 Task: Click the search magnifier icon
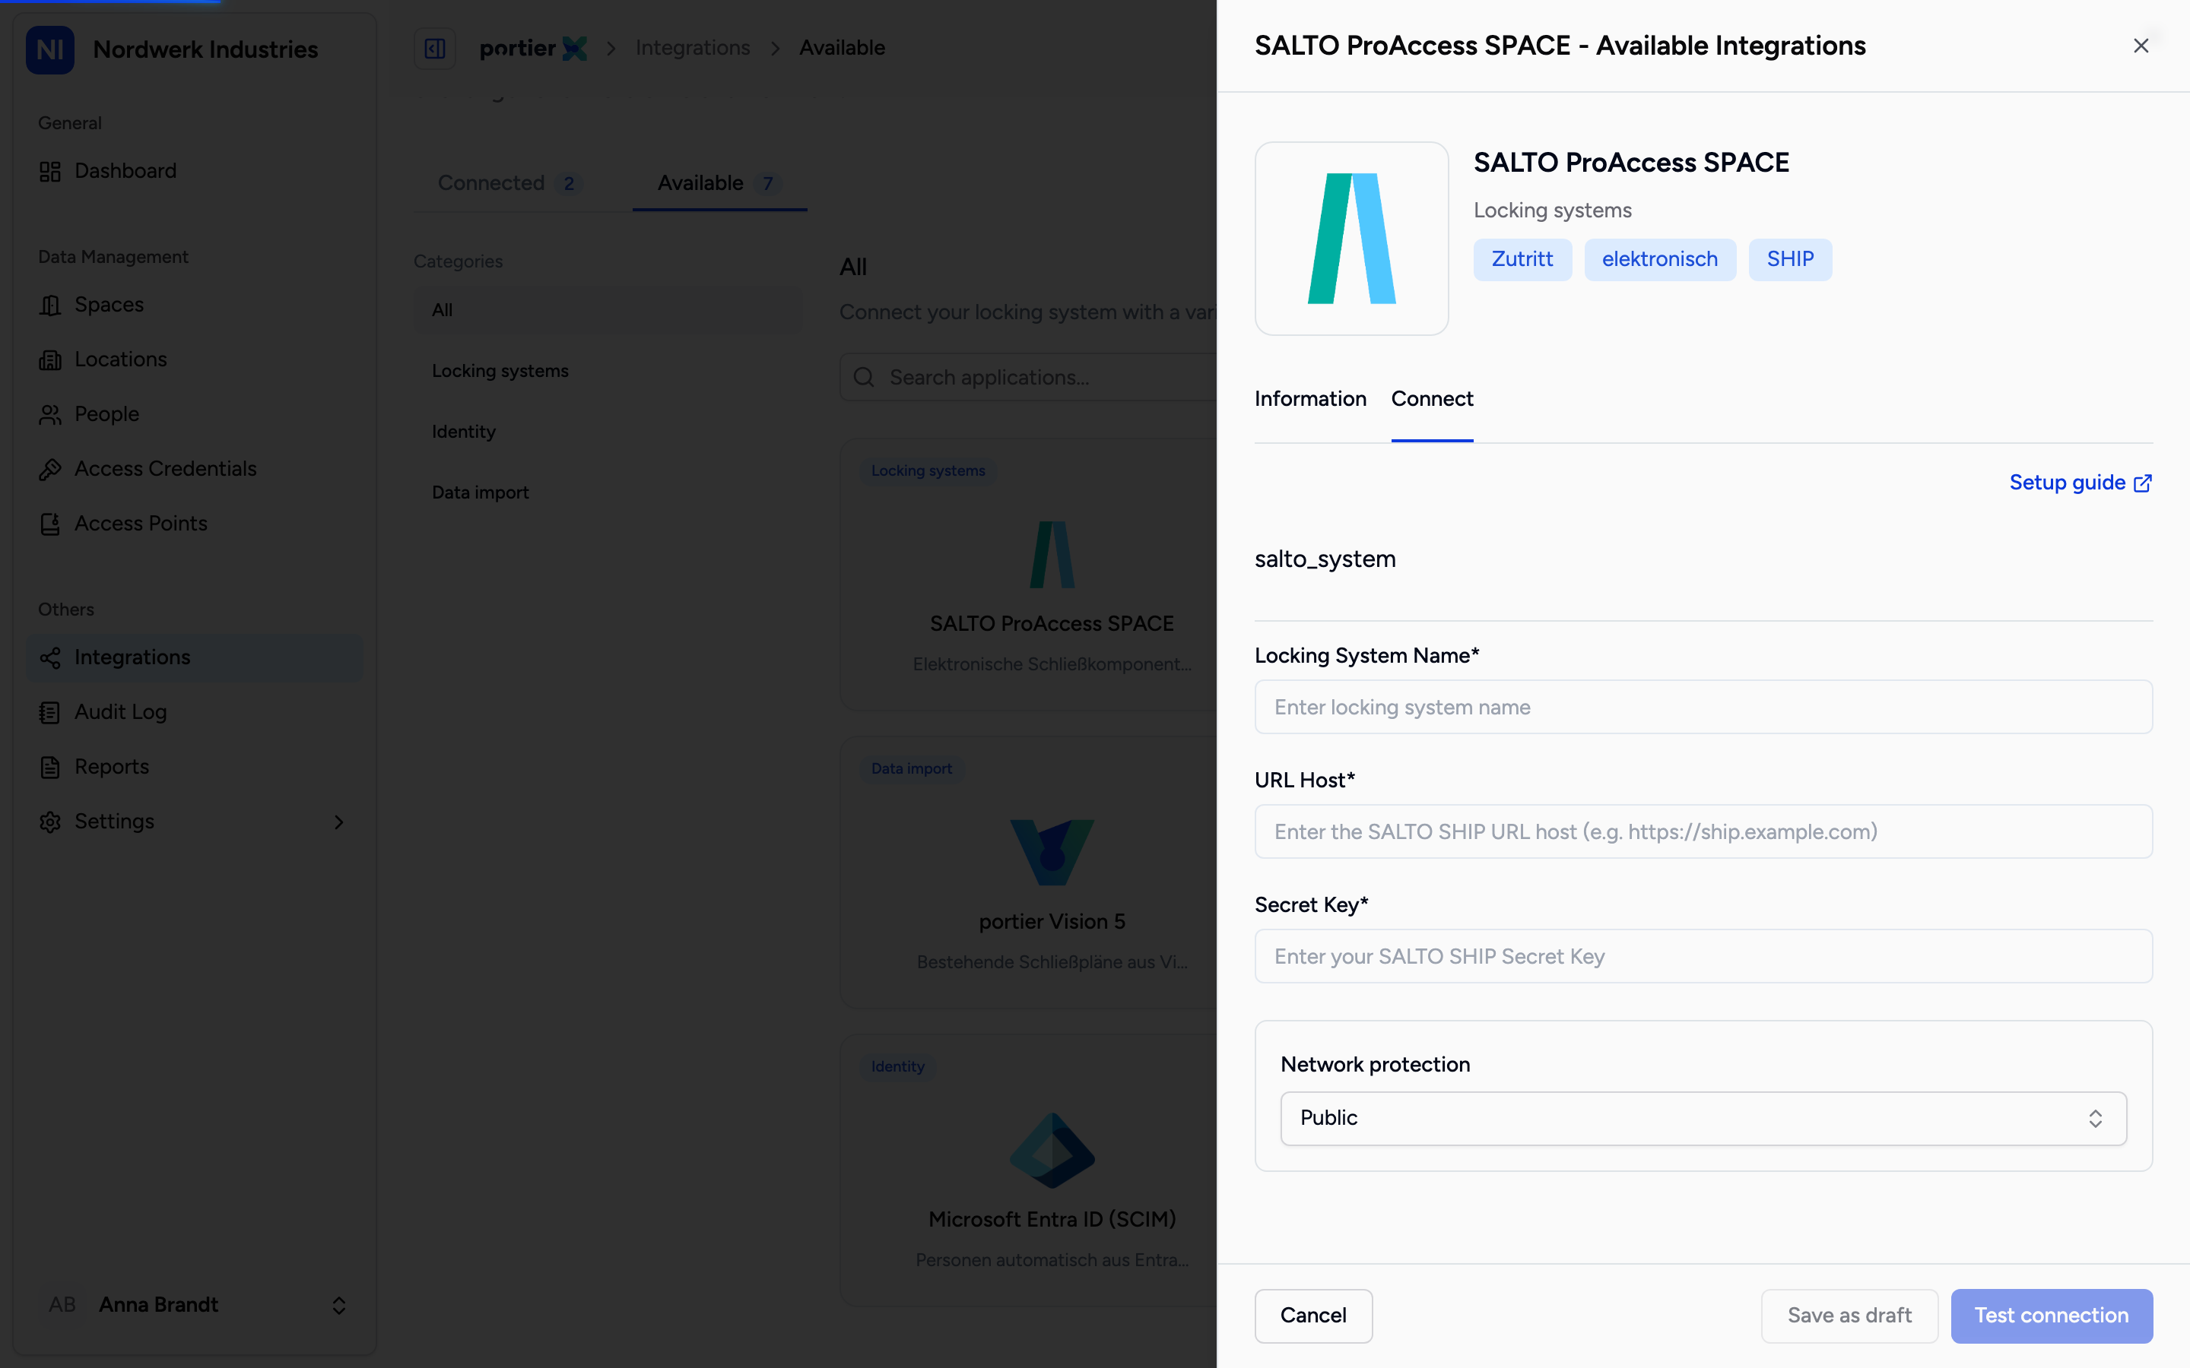coord(863,377)
